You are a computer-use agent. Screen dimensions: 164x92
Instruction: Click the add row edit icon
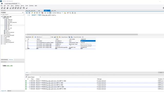[x=57, y=37]
